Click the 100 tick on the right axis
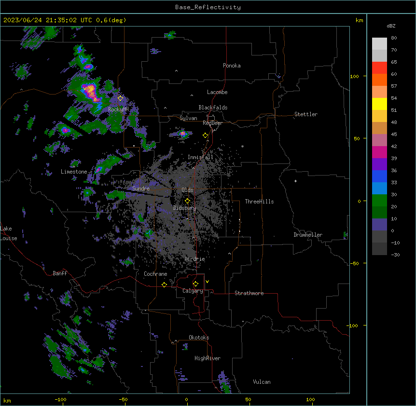The image size is (416, 406). (x=354, y=76)
